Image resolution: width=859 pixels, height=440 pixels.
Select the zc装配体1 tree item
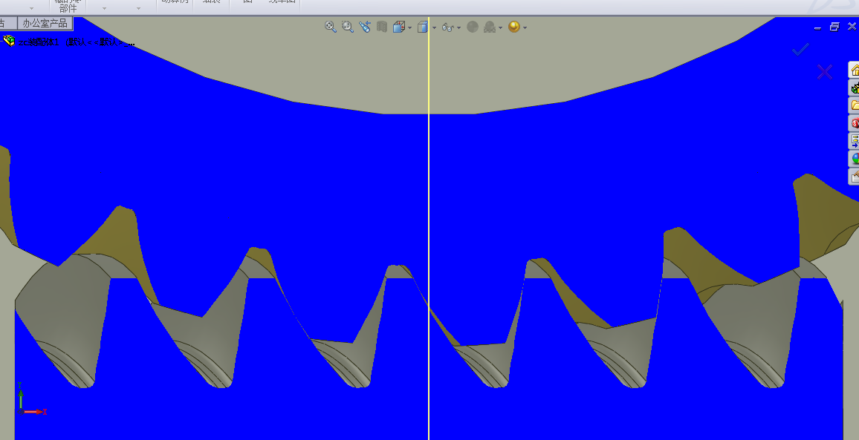click(76, 42)
